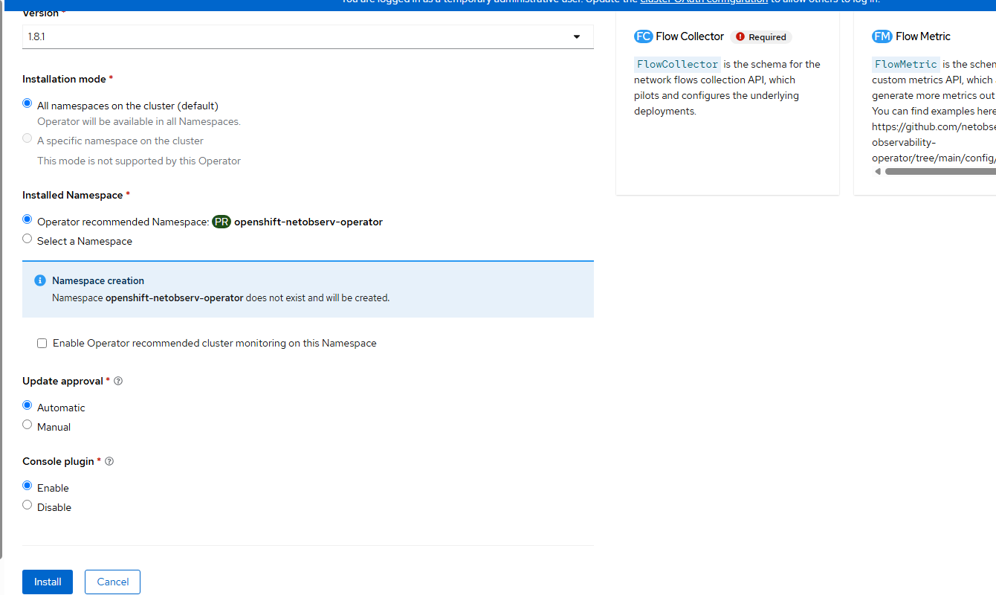Click the FlowCollector code text
996x595 pixels.
point(678,64)
